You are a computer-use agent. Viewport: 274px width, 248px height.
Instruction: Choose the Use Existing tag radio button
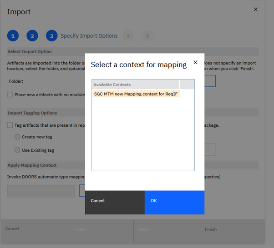[17, 150]
